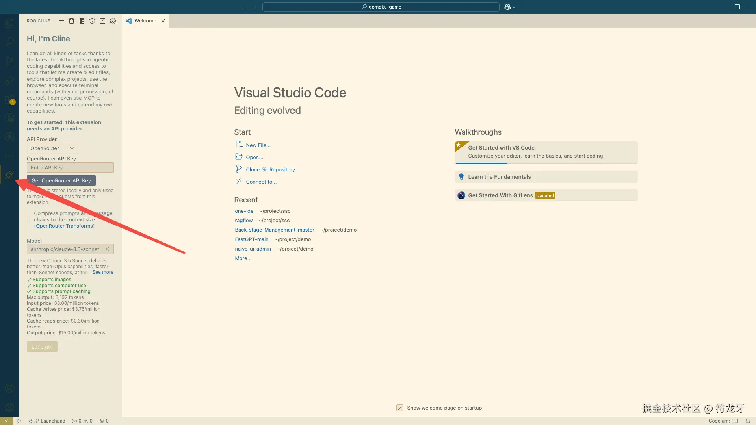Toggle the editor layout split icon at top right
This screenshot has height=425, width=756.
click(737, 7)
